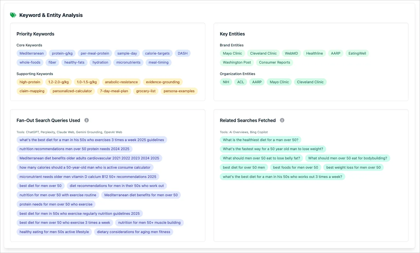
Task: Select the ACL organization entity
Action: (240, 82)
